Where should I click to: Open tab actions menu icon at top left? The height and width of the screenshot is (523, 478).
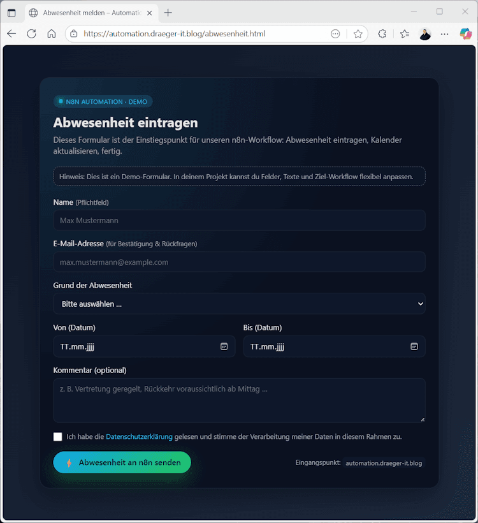[x=11, y=13]
